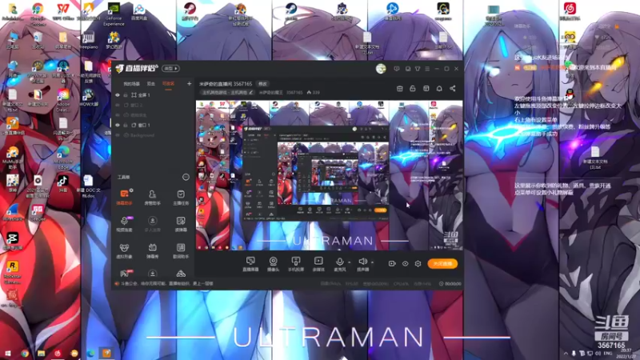The height and width of the screenshot is (360, 640).
Task: Click the ENG language indicator in the tray
Action: (608, 353)
